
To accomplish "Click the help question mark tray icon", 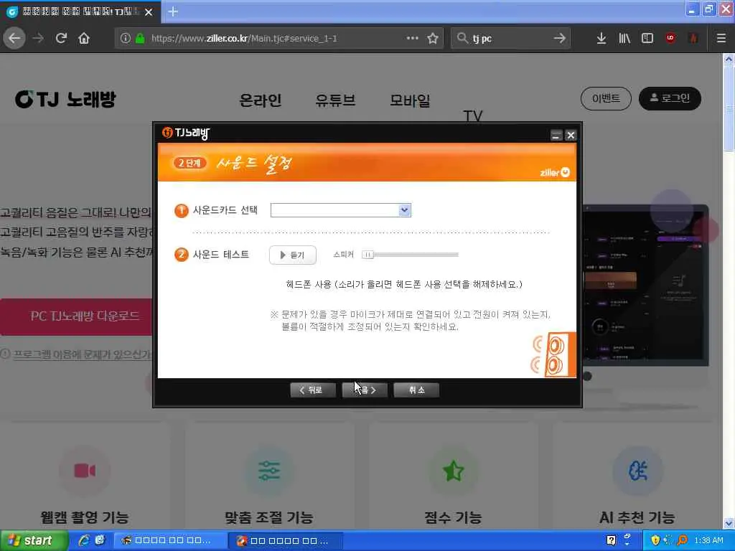I will point(611,541).
